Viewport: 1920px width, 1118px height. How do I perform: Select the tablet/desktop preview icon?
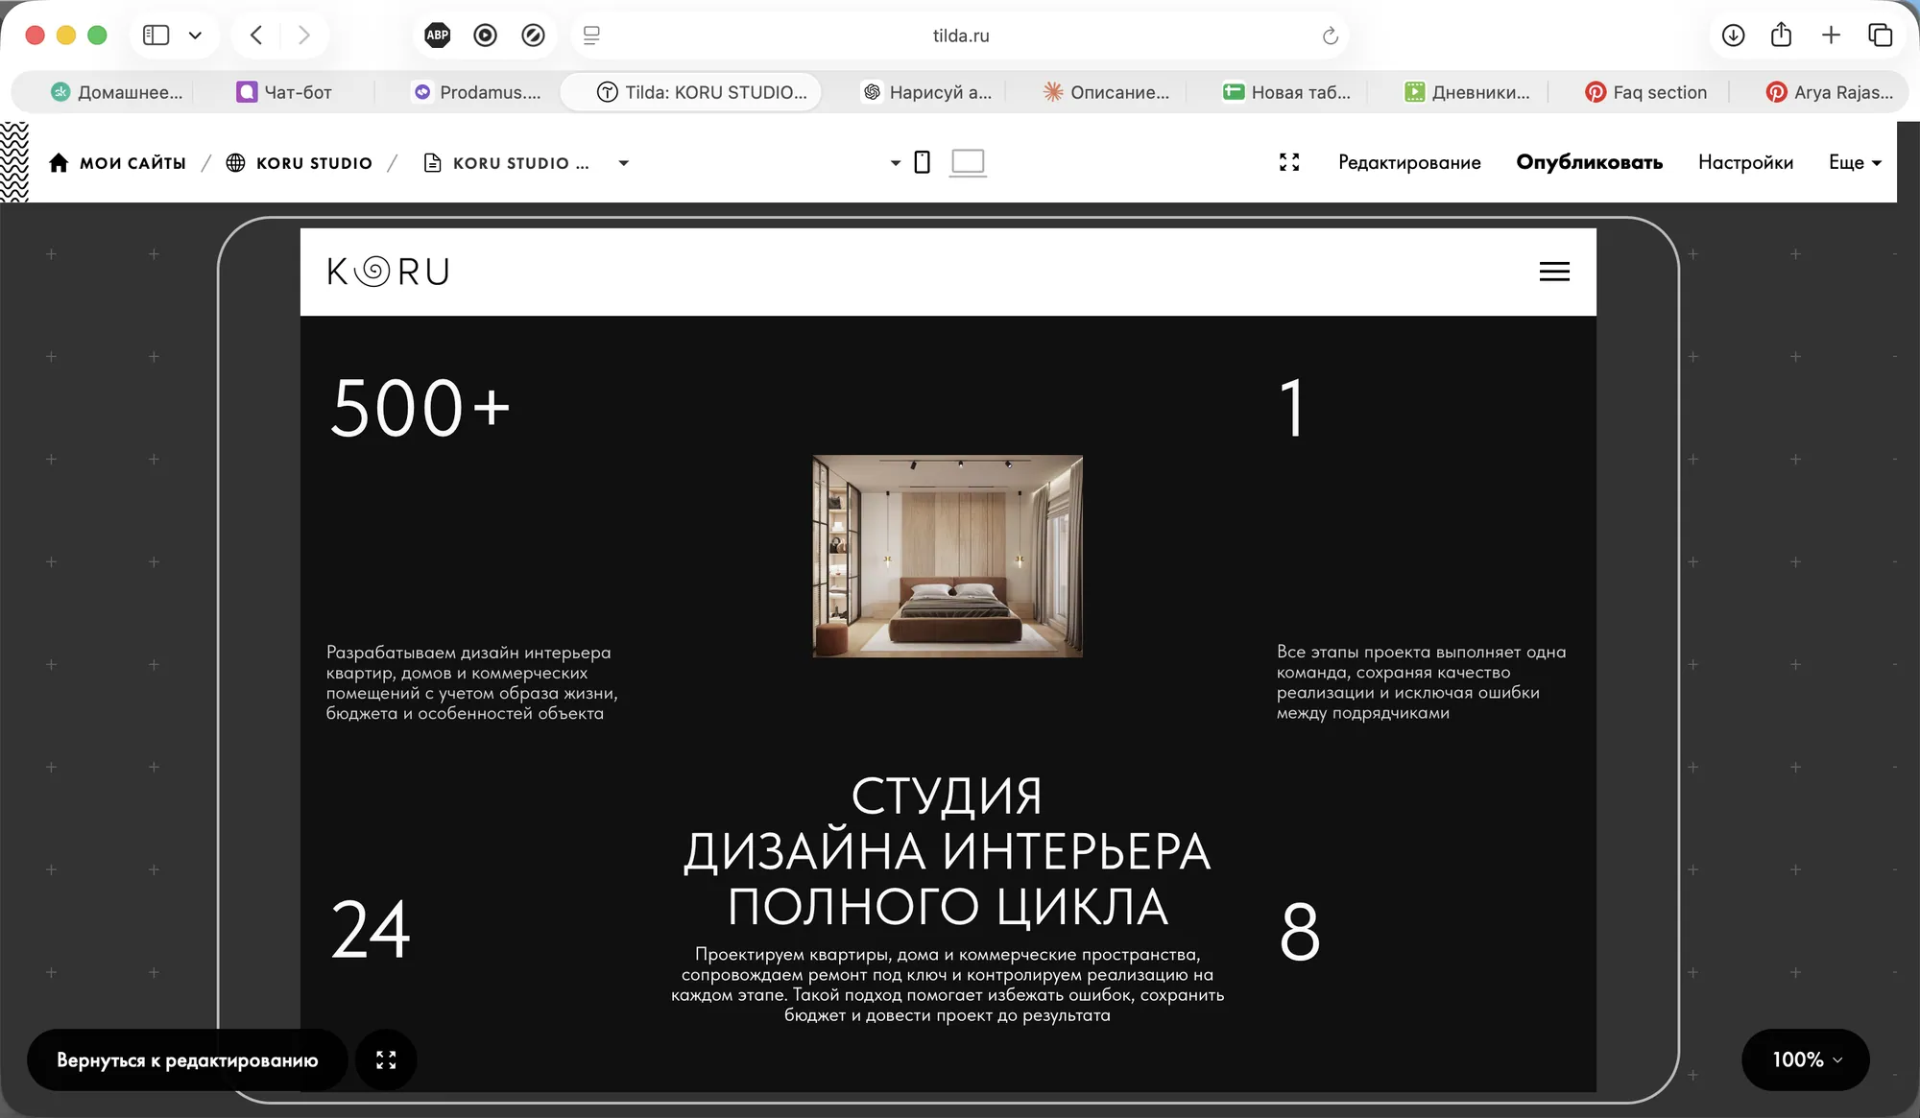(968, 162)
